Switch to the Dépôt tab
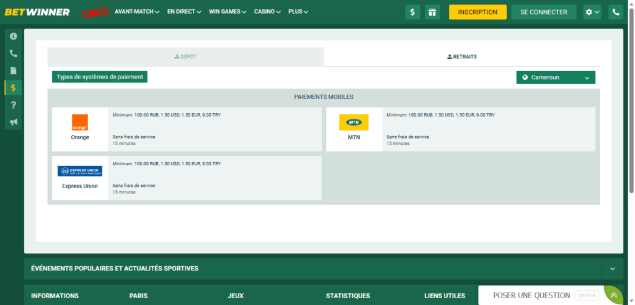Screen dimensions: 635x305 click(185, 57)
